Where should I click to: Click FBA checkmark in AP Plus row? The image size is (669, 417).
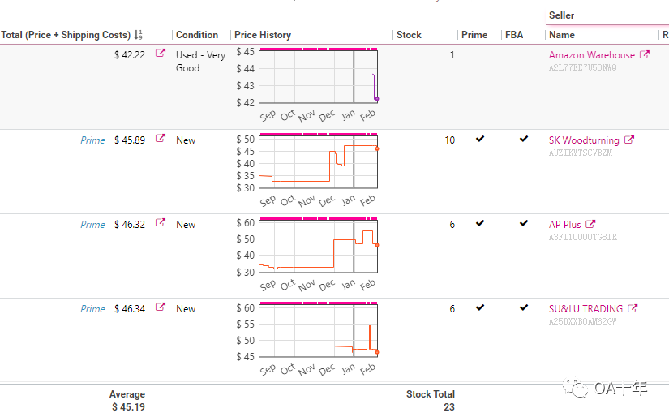pyautogui.click(x=524, y=224)
